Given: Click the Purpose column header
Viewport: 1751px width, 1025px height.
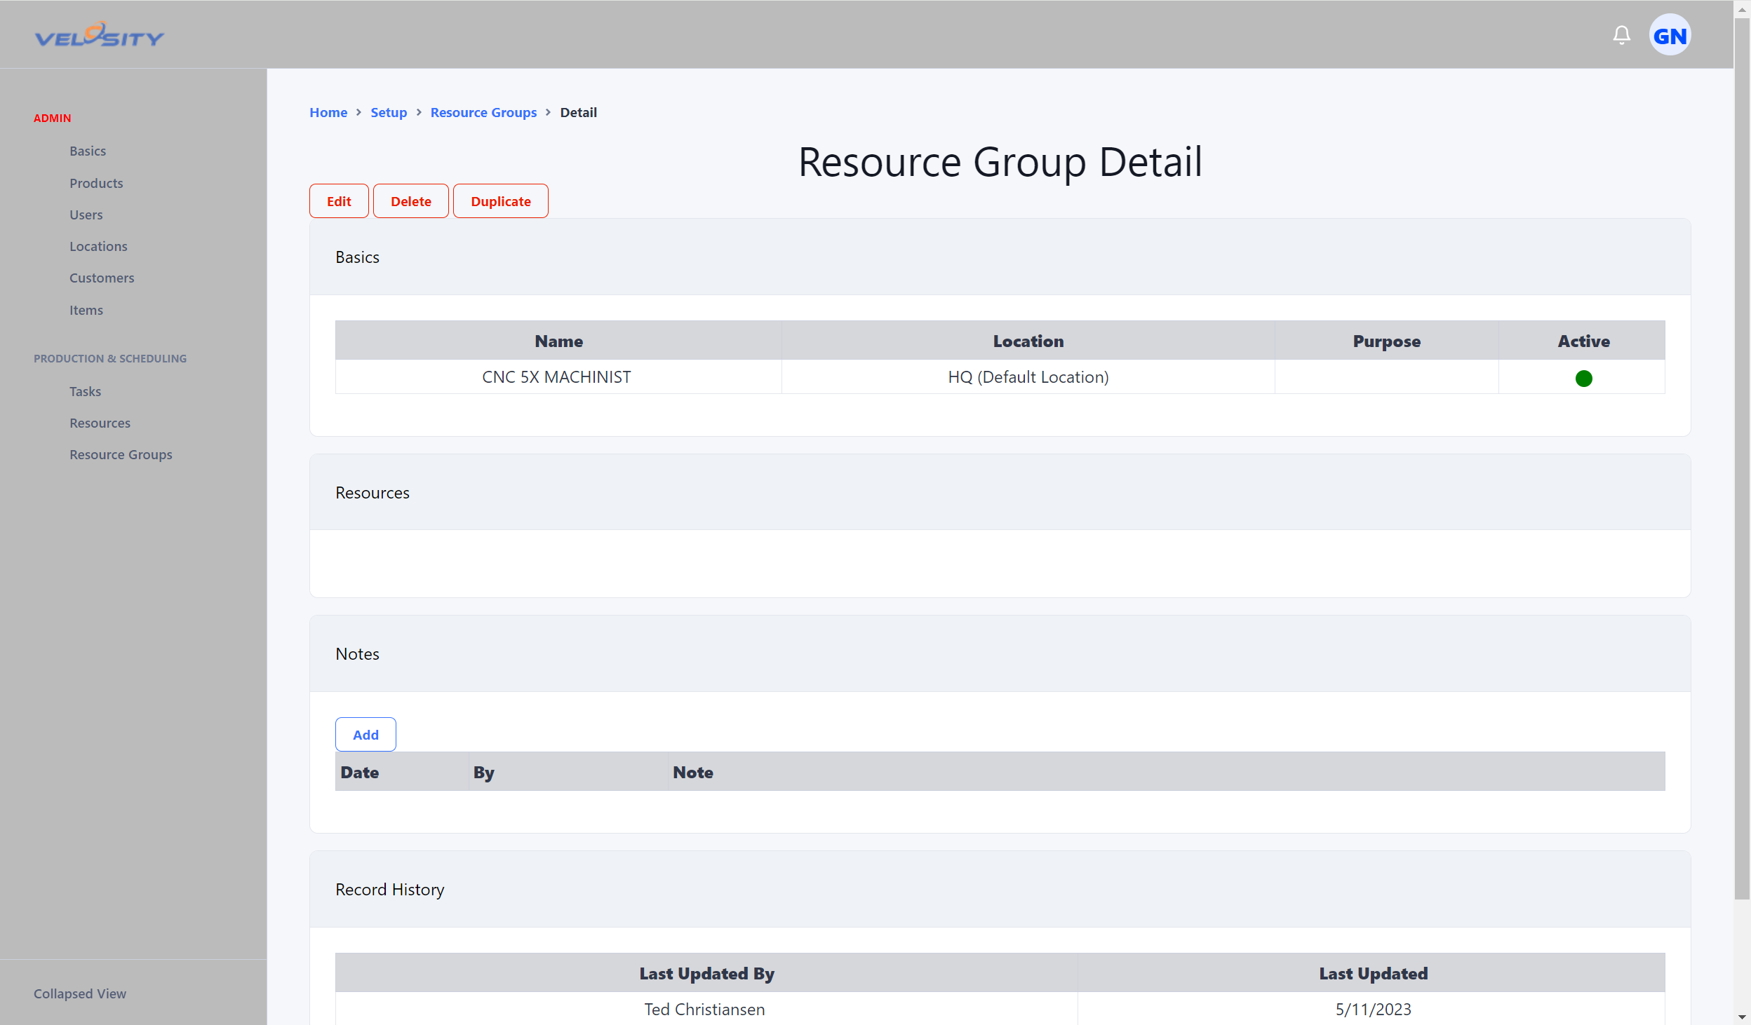Looking at the screenshot, I should (1386, 341).
